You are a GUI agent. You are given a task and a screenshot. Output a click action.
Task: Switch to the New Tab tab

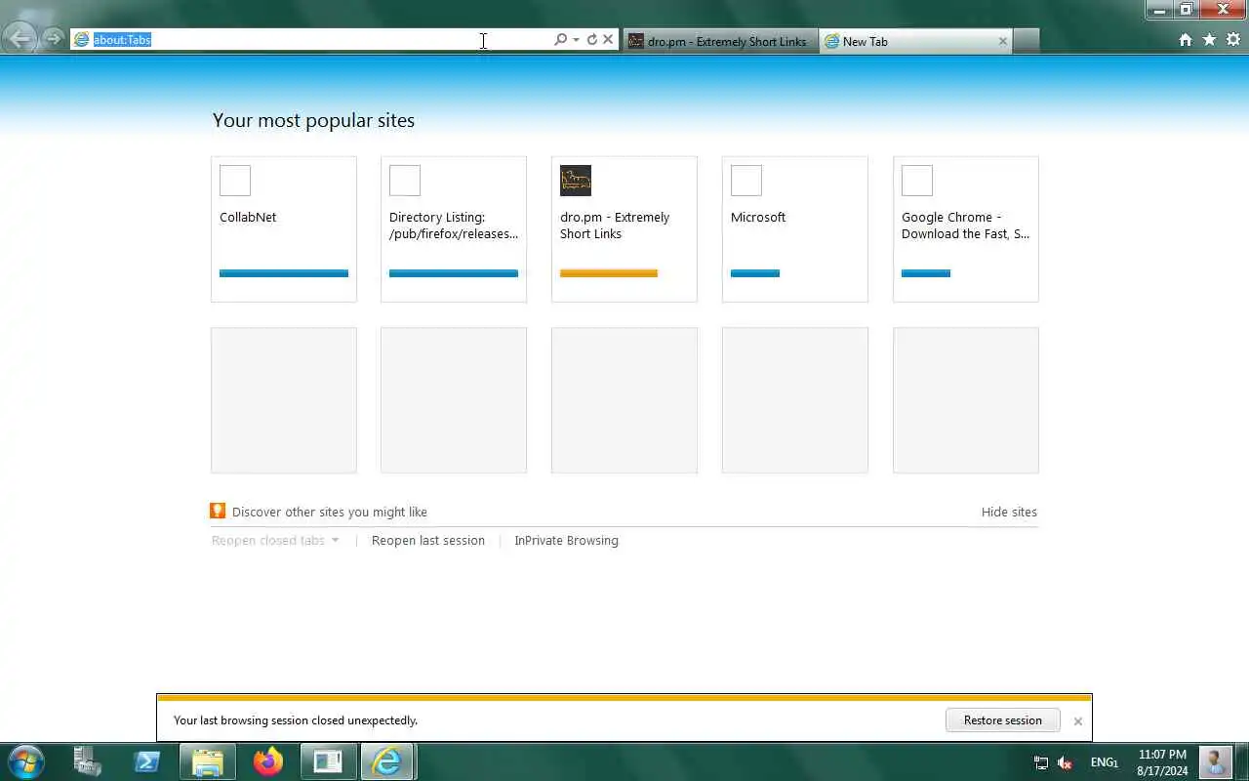[x=915, y=41]
